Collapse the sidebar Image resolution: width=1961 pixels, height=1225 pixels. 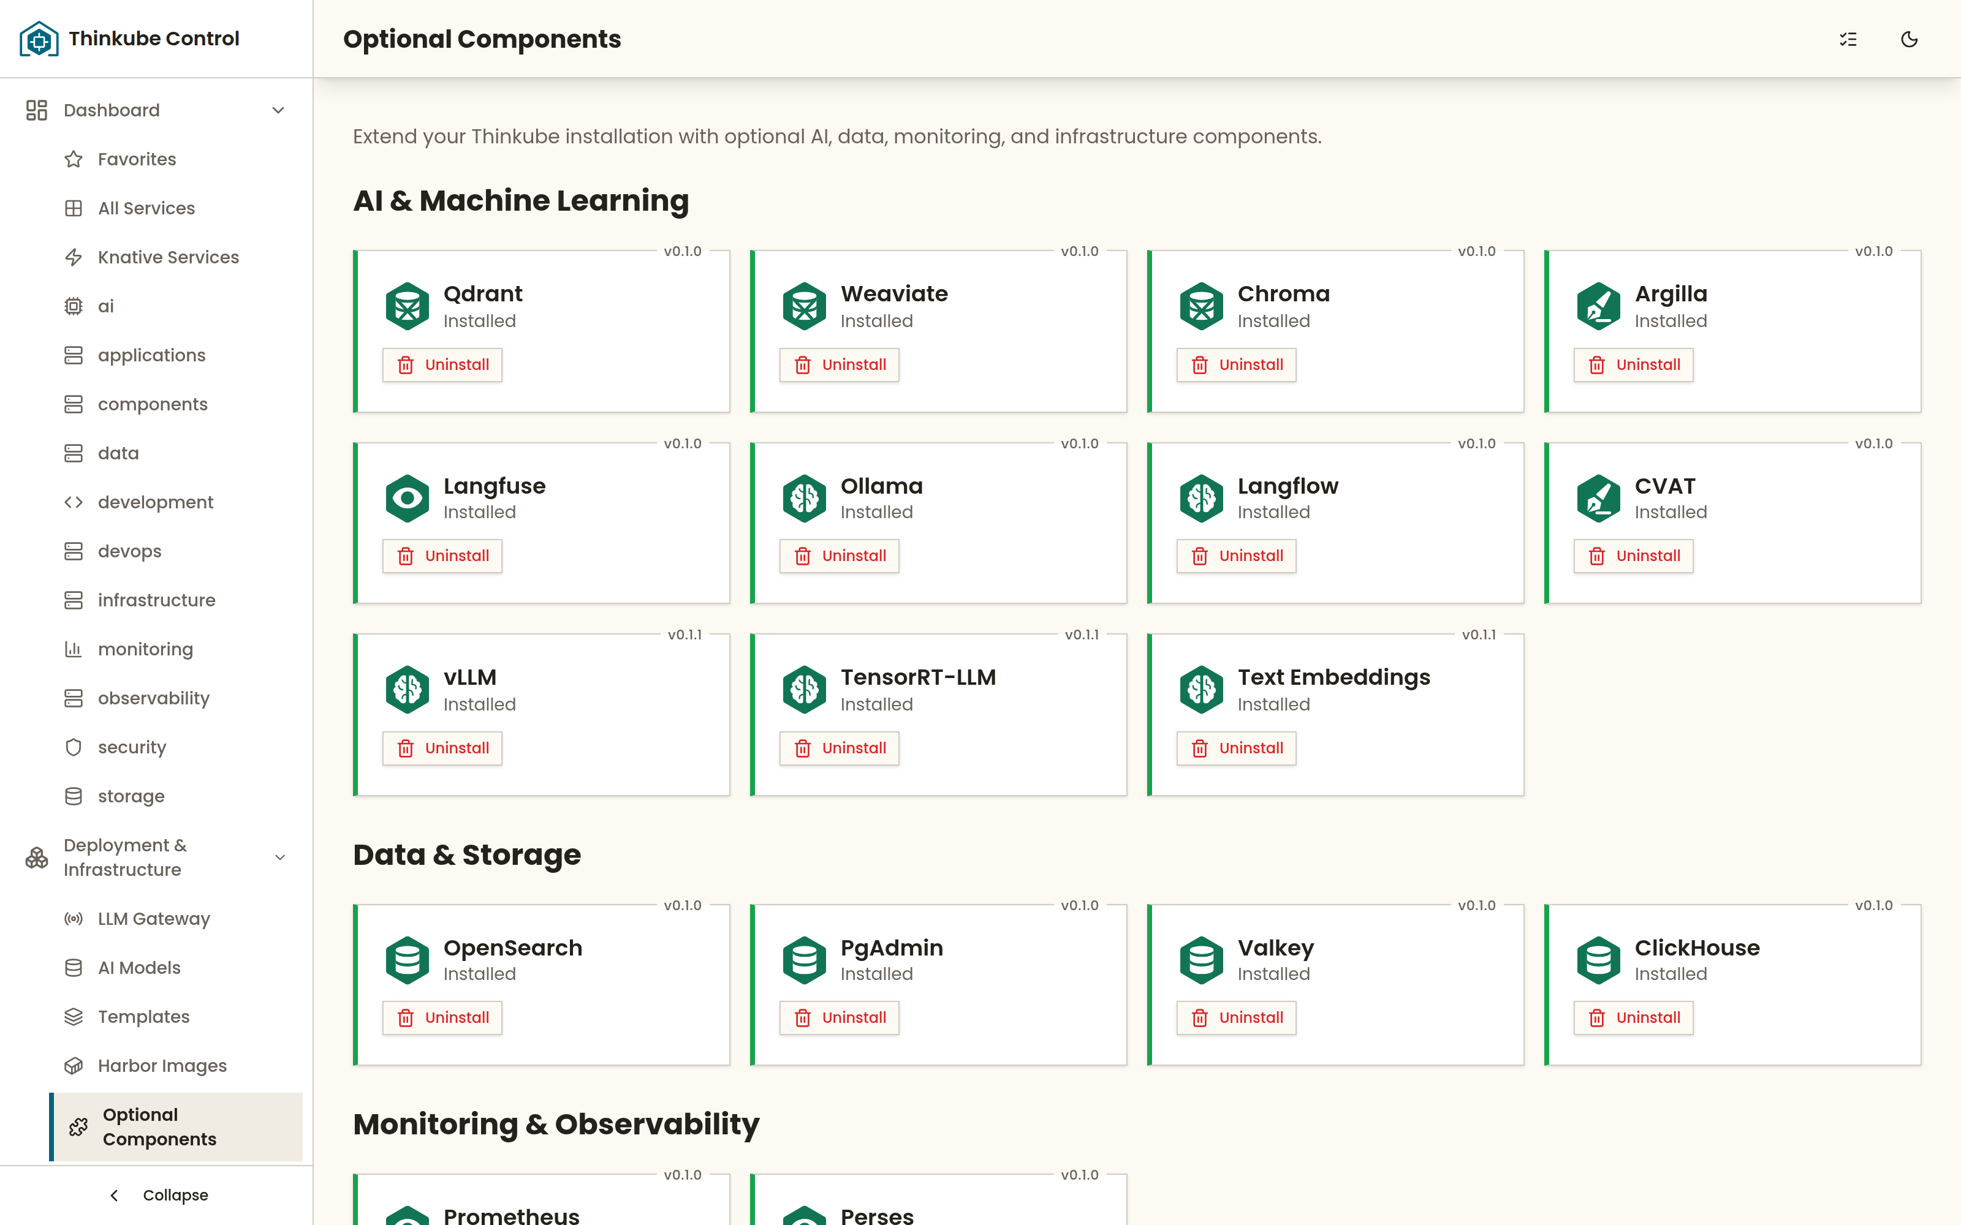click(x=157, y=1195)
